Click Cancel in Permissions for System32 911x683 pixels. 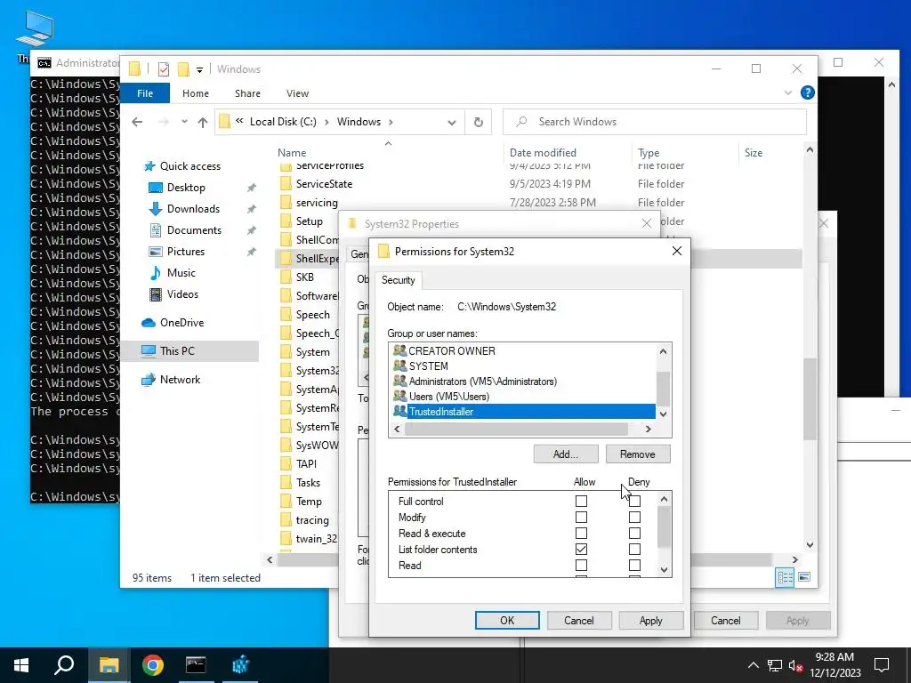[x=578, y=620]
